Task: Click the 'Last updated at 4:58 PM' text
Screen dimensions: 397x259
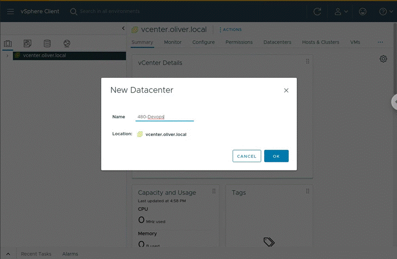Action: pyautogui.click(x=162, y=201)
